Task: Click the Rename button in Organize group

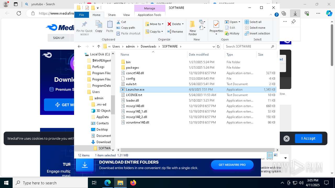Action: tap(175, 32)
